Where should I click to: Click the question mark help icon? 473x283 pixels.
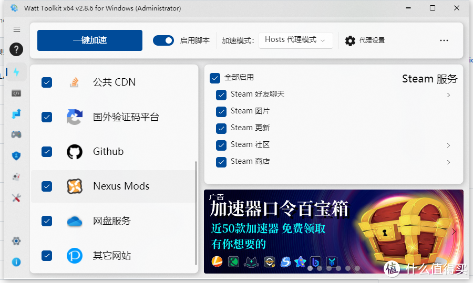(16, 49)
